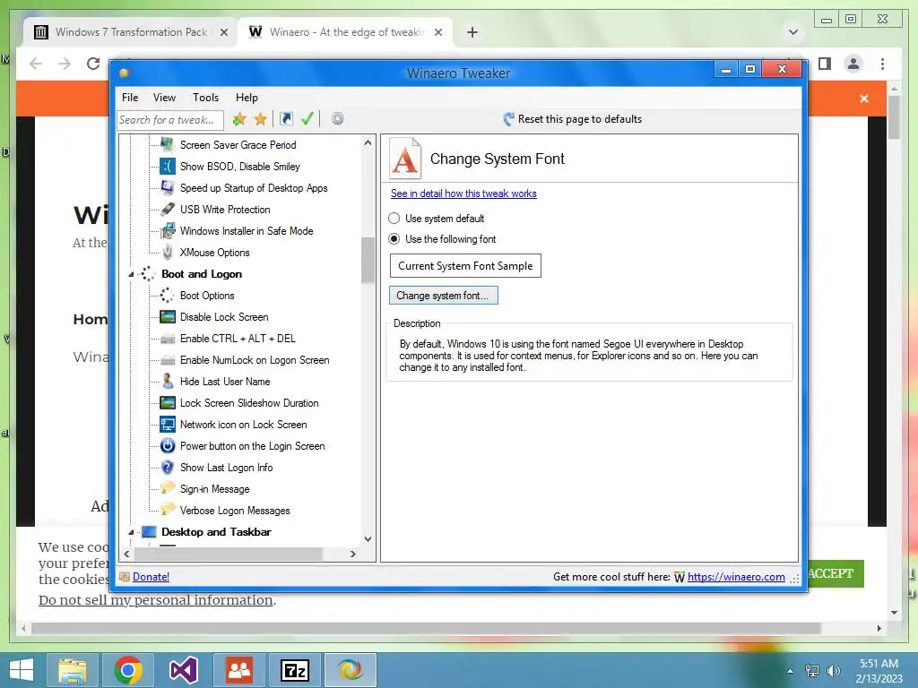Image resolution: width=918 pixels, height=688 pixels.
Task: Open a new Chrome tab
Action: (472, 32)
